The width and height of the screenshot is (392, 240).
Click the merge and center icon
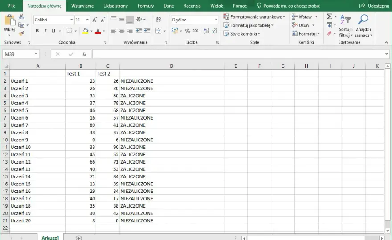pyautogui.click(x=158, y=31)
